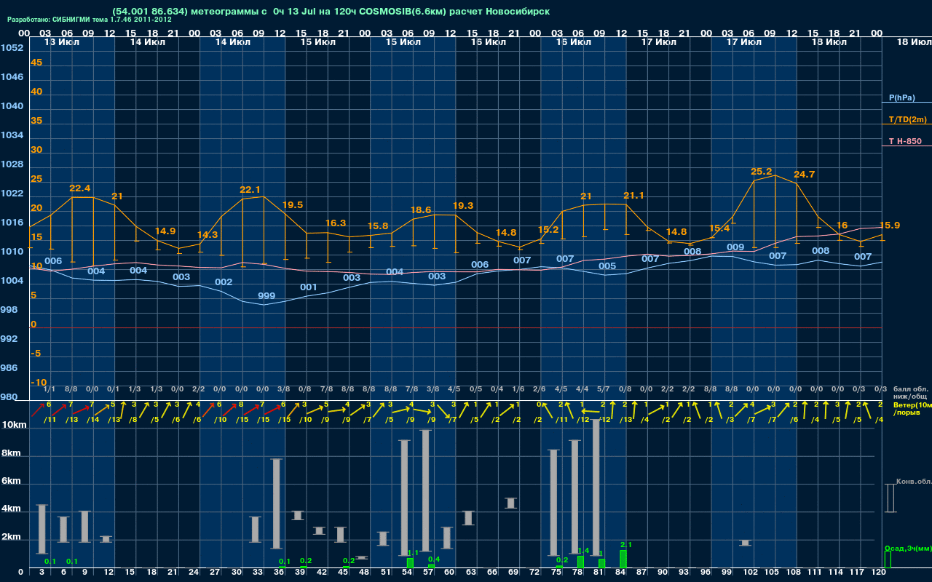Click the 'Конв.обл.' legend label
Viewport: 932px width, 582px height.
point(913,481)
